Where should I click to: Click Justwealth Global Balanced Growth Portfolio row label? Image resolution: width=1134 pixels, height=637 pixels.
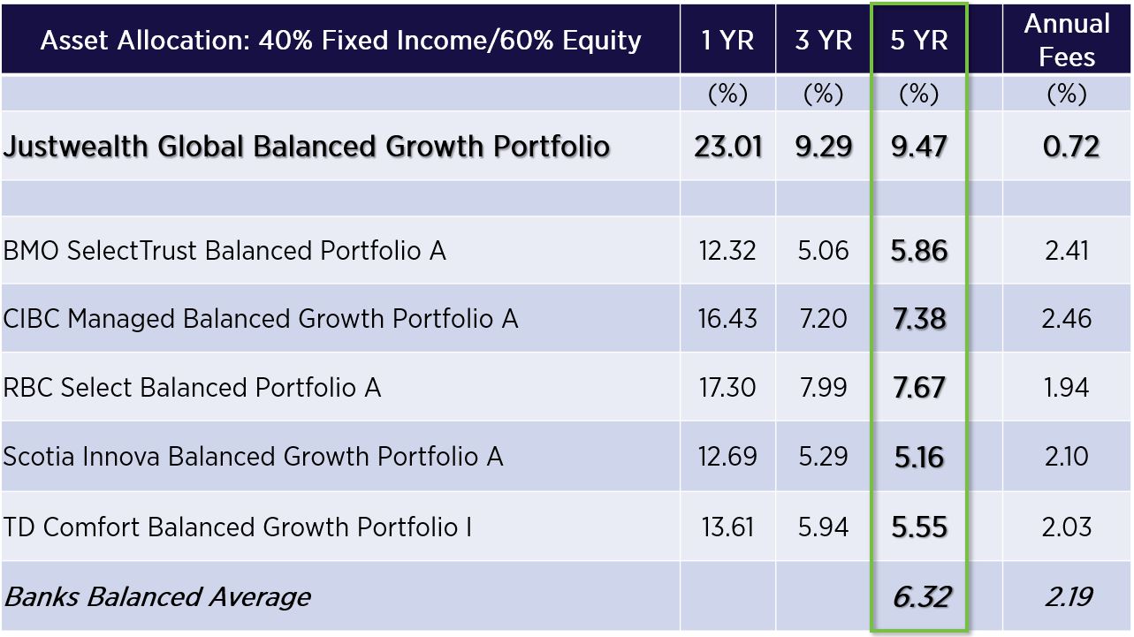coord(307,146)
